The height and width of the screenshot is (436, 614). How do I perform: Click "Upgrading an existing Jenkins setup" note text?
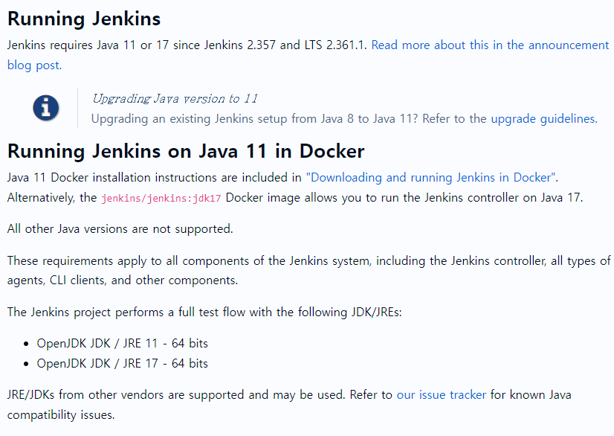click(344, 119)
